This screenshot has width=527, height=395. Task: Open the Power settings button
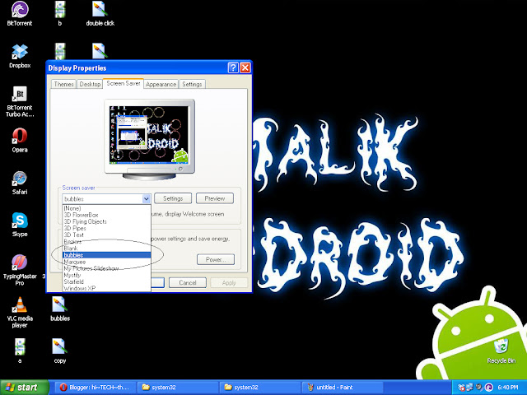[x=216, y=260]
